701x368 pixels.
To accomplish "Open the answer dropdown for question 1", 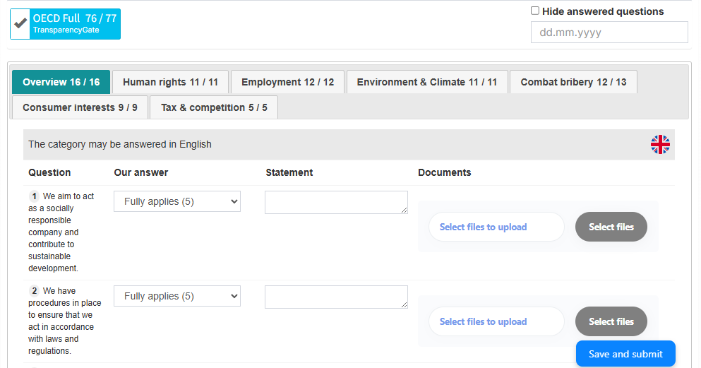I will pos(177,201).
